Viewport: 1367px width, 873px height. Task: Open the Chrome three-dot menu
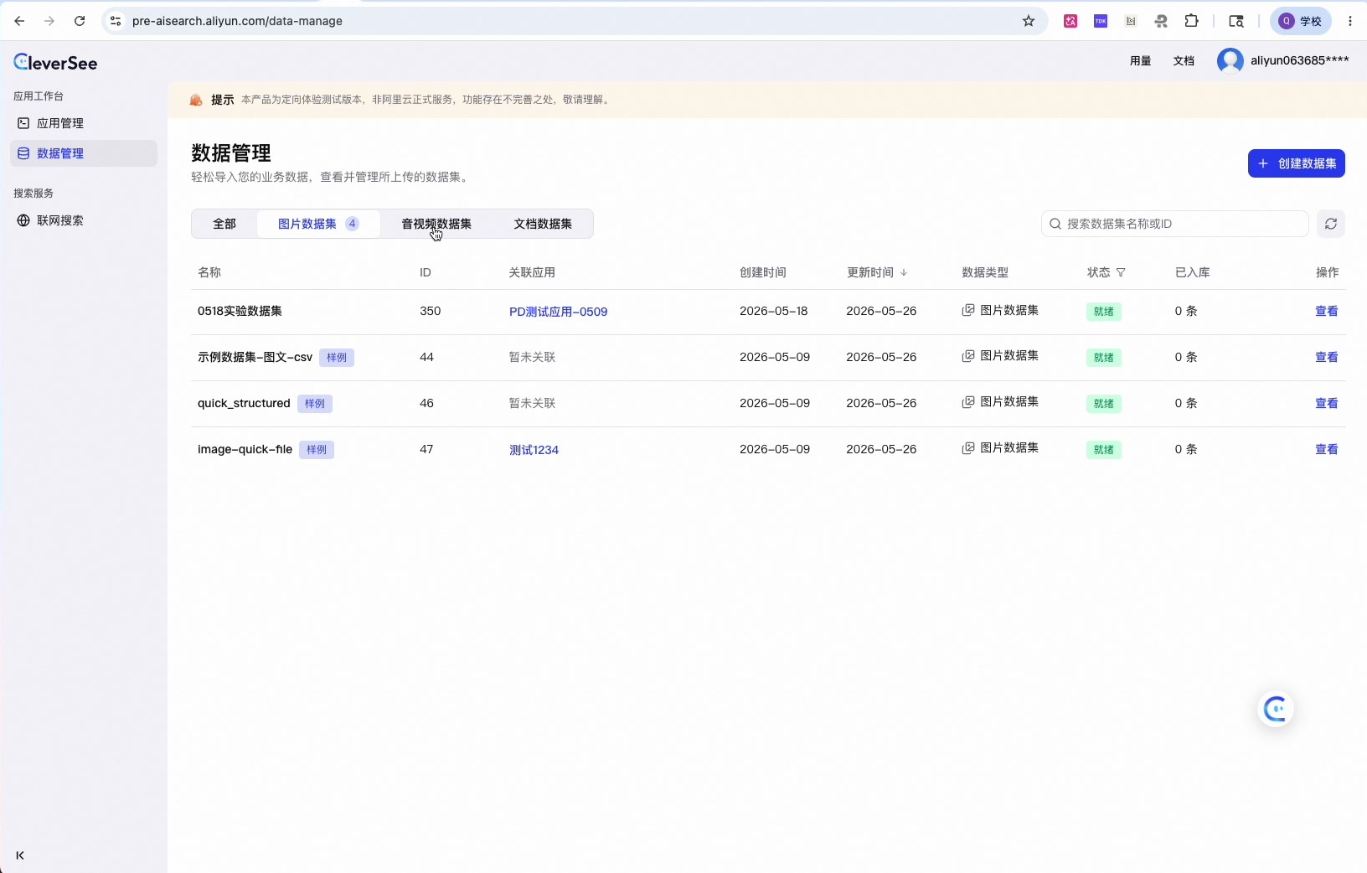click(1350, 21)
